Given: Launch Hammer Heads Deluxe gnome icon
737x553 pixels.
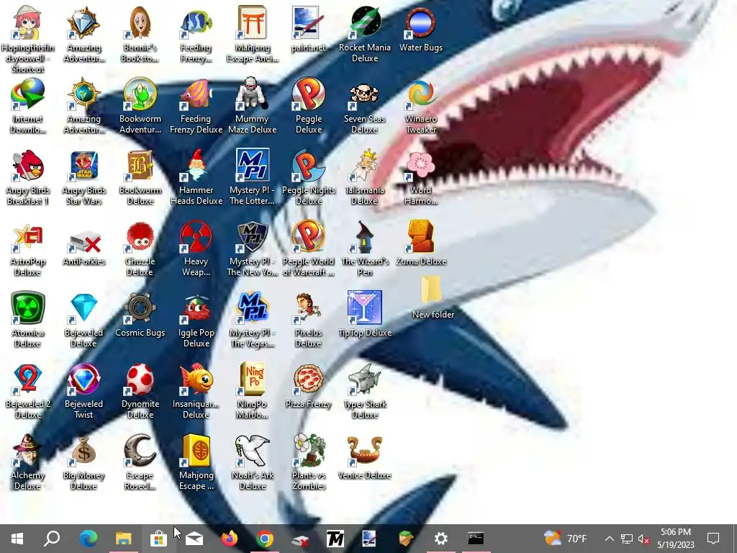Looking at the screenshot, I should click(x=196, y=165).
